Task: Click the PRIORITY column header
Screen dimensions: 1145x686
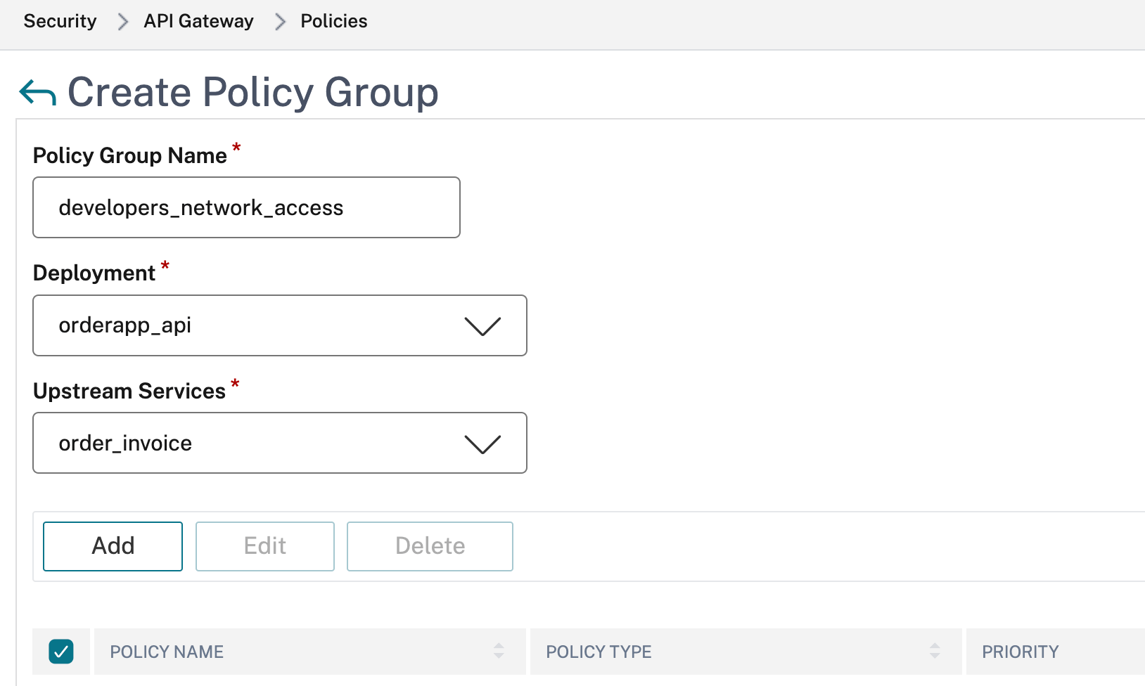Action: pyautogui.click(x=1020, y=652)
